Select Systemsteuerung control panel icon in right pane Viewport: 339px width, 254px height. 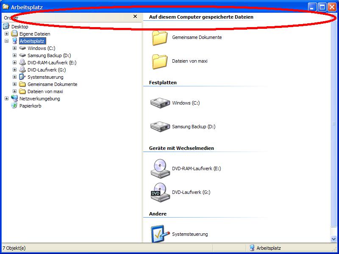pyautogui.click(x=160, y=234)
